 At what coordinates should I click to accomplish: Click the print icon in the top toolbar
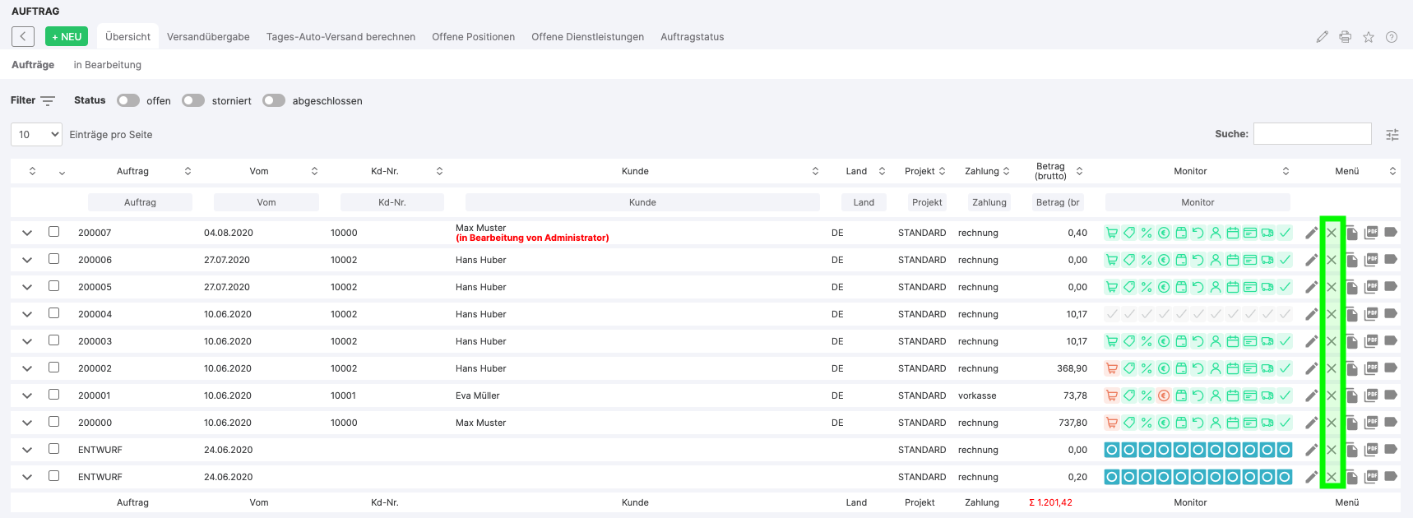point(1346,37)
